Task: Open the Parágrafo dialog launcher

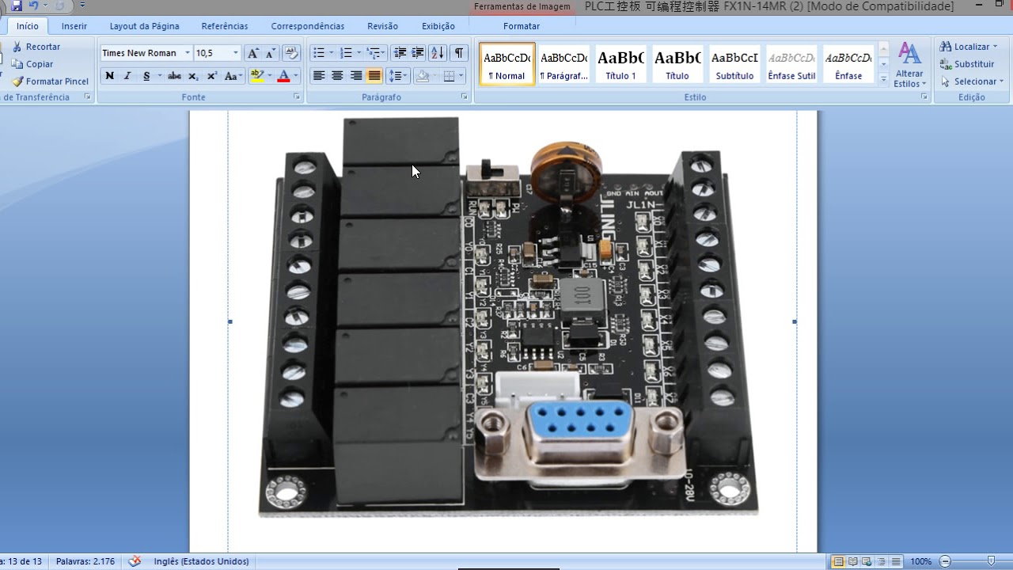Action: point(465,97)
